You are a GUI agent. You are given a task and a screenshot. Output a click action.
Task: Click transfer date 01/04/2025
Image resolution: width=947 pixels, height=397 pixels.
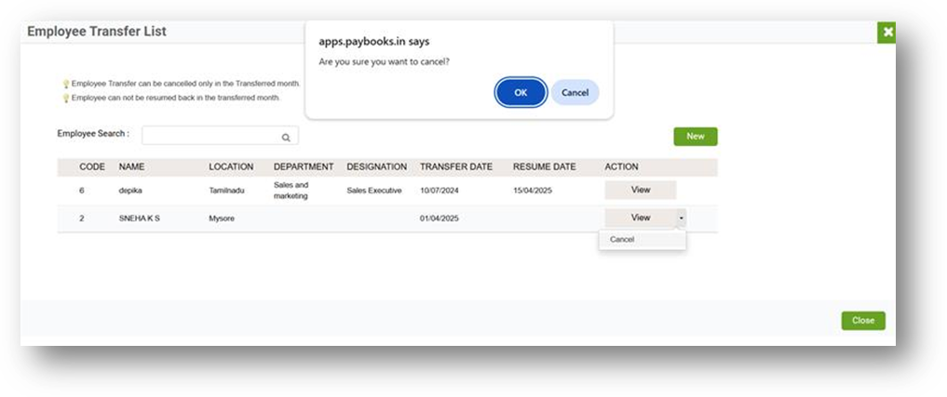click(x=440, y=218)
